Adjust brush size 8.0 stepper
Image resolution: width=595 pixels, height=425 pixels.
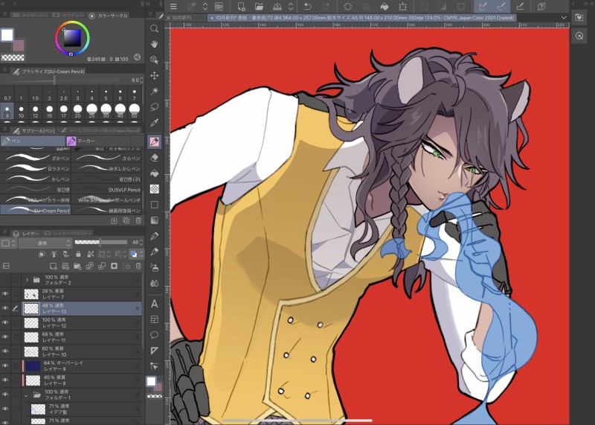coord(141,80)
